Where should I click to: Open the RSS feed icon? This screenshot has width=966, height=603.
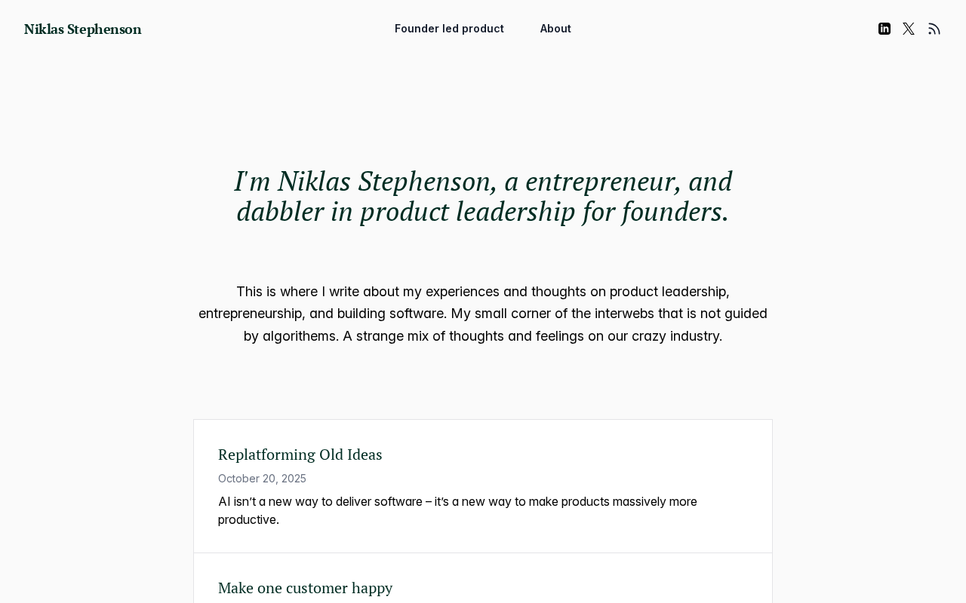pos(934,29)
